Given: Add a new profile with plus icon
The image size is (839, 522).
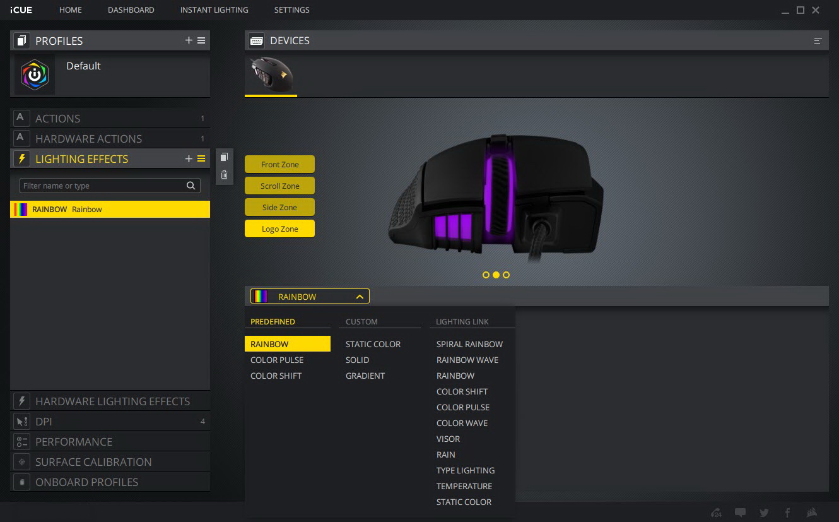Looking at the screenshot, I should tap(189, 40).
